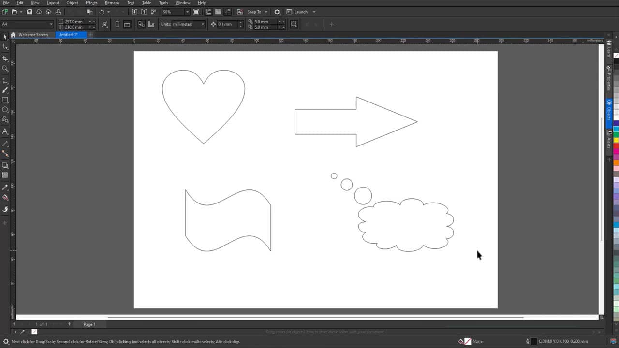Select the Polygon shapes tool
Screen dimensions: 619x348
pyautogui.click(x=5, y=119)
